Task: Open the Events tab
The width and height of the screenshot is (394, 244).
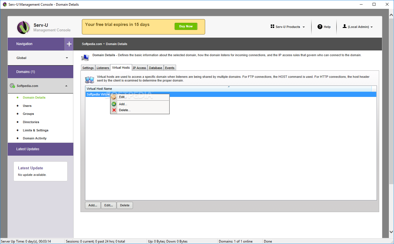Action: [170, 68]
